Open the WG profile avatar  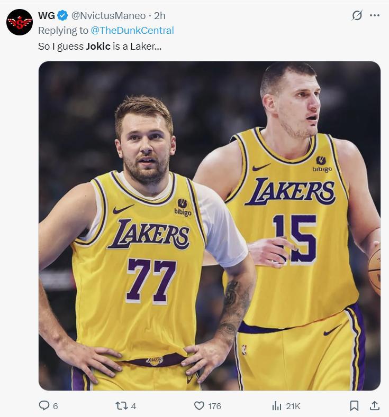20,22
